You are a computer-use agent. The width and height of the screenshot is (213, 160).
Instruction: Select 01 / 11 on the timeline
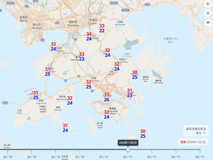(x=104, y=157)
